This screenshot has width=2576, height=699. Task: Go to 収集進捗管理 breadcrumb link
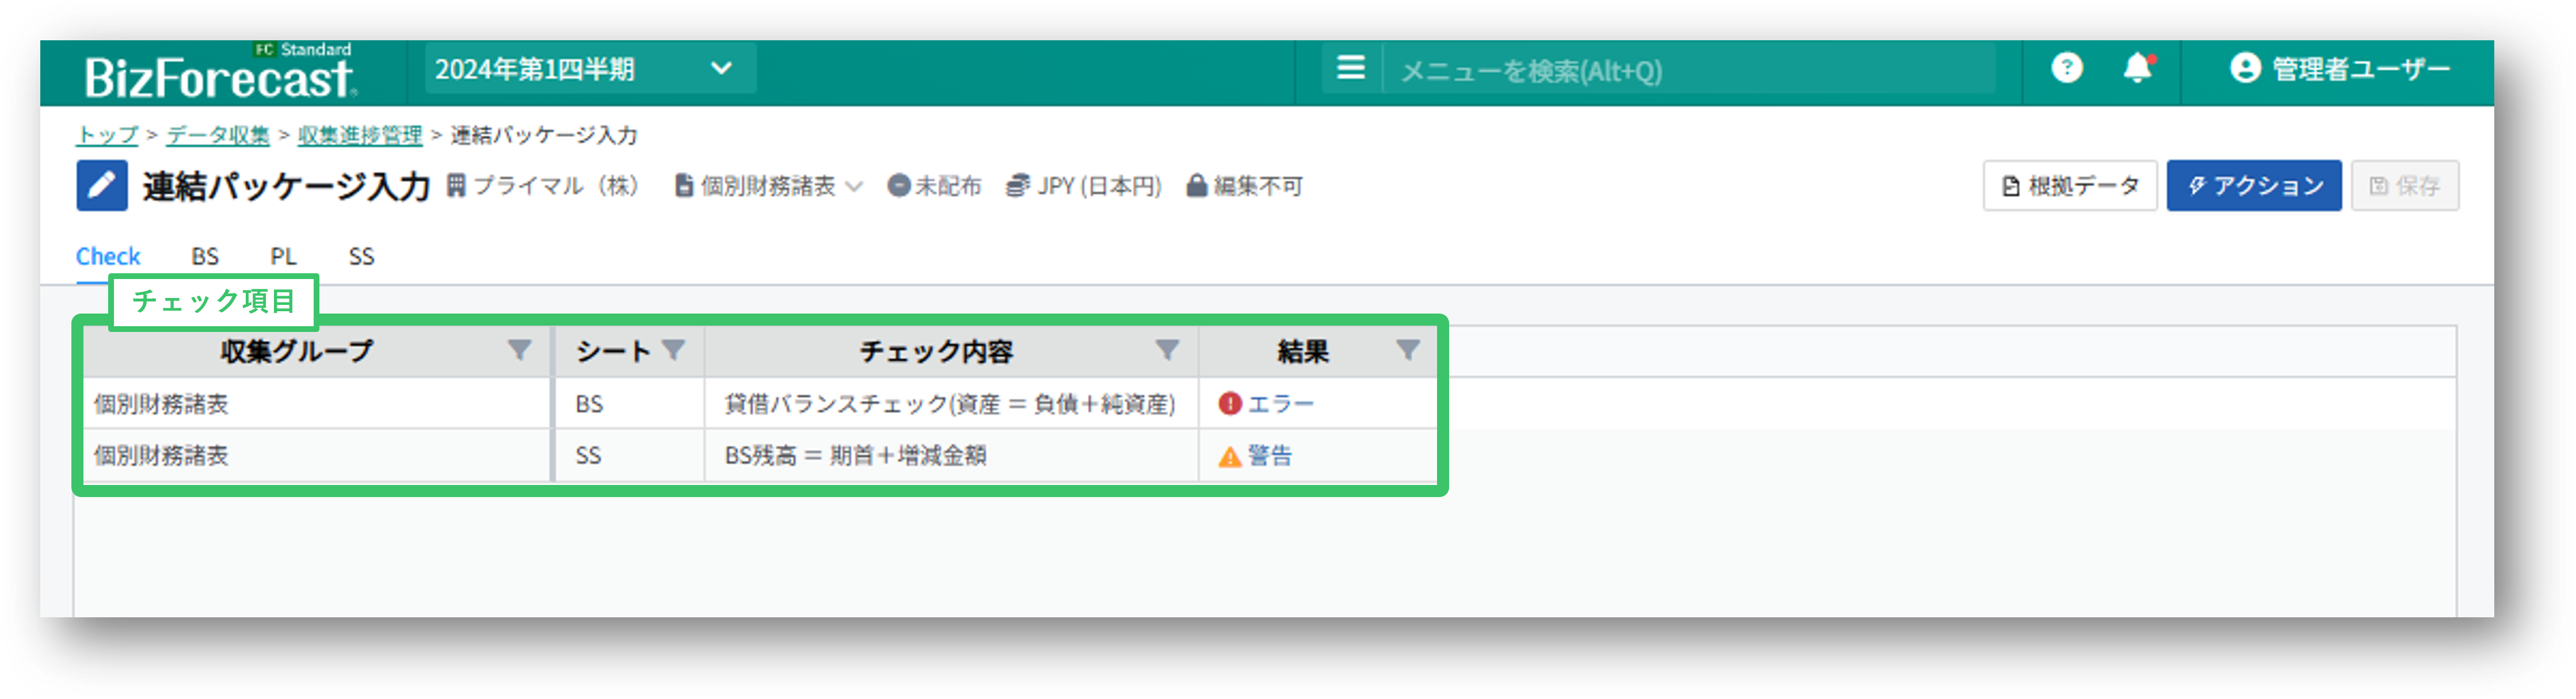(x=360, y=135)
